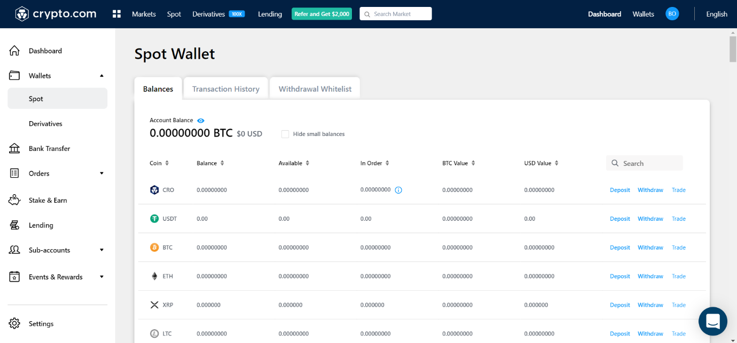Click the magnifier icon in Search Market
Viewport: 737px width, 343px height.
367,14
